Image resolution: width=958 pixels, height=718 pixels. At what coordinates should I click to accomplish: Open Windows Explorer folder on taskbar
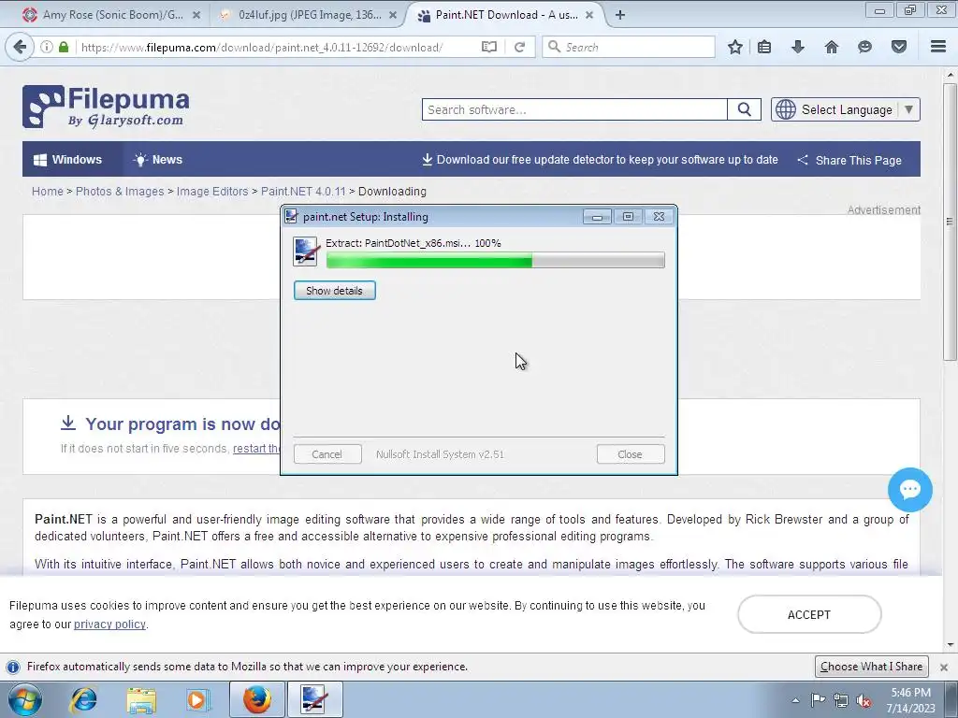click(x=141, y=699)
